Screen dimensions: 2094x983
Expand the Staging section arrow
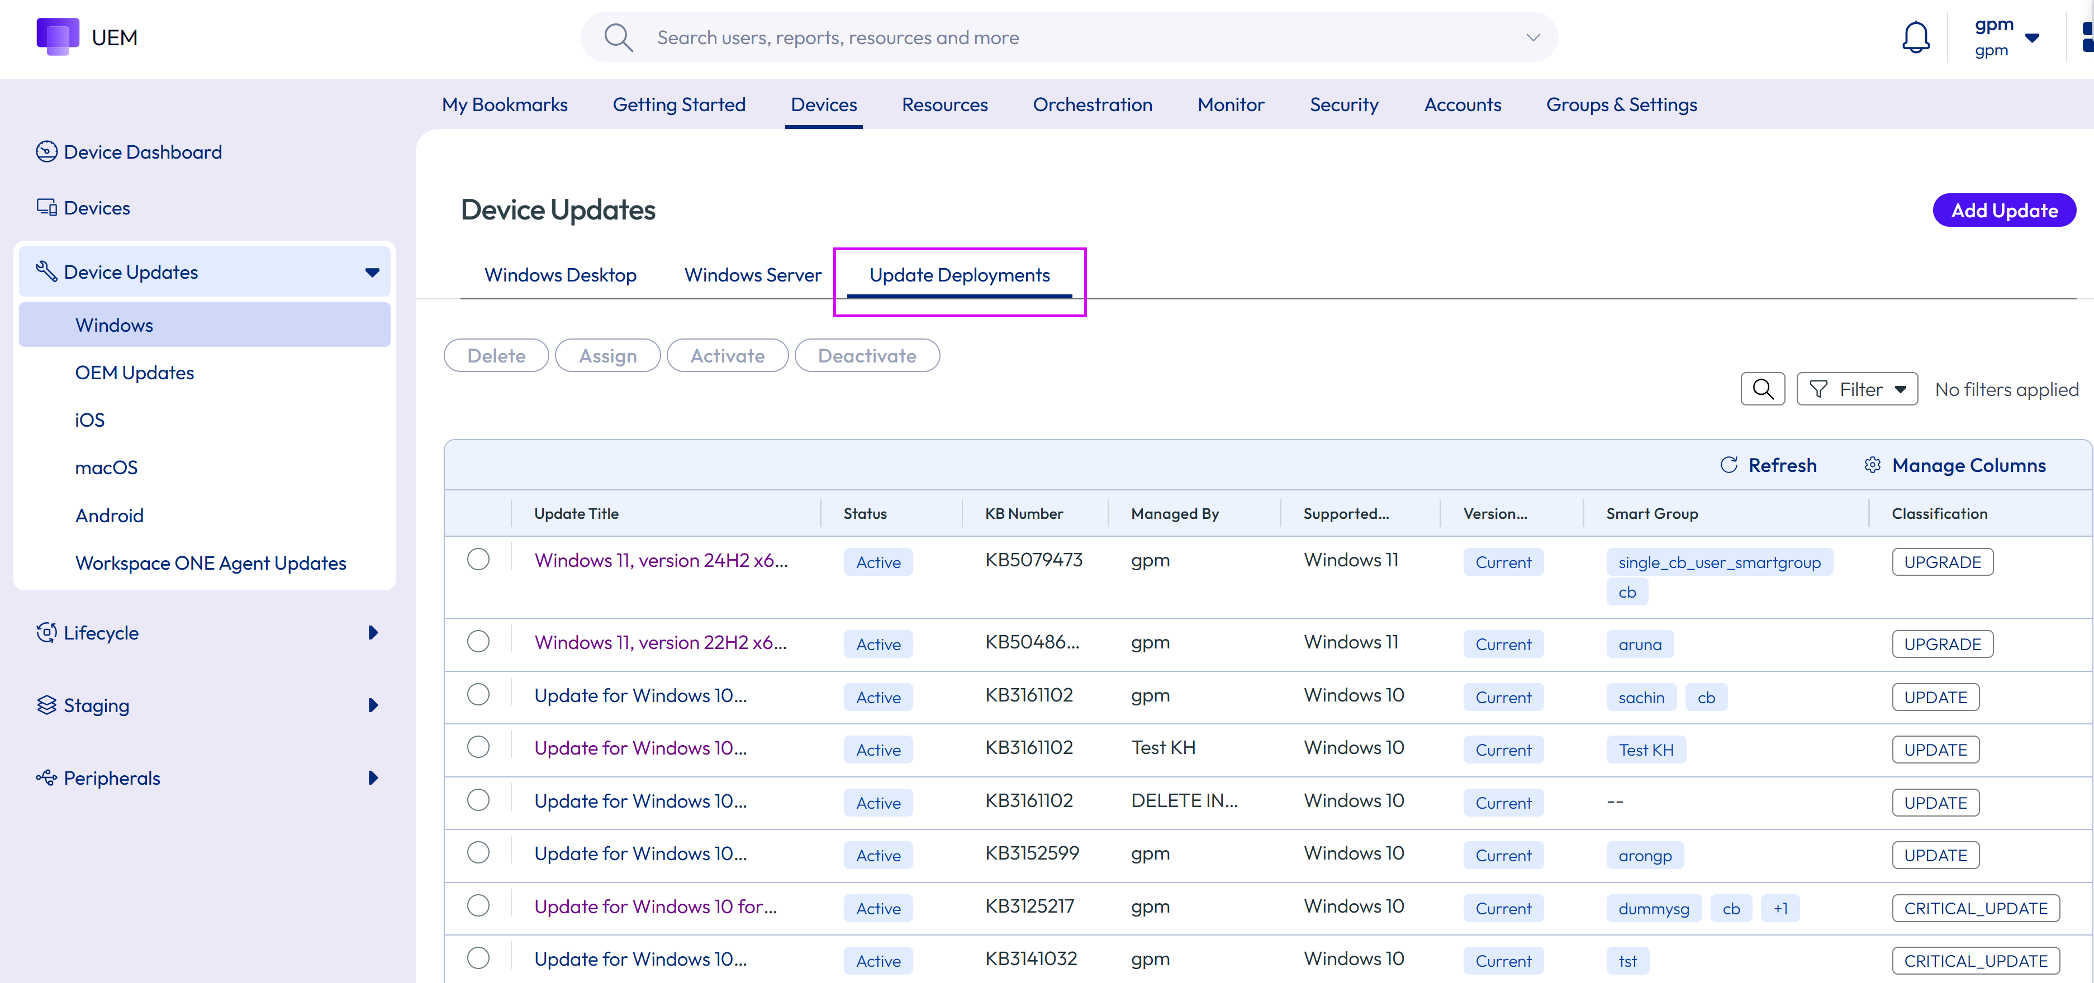pos(373,704)
